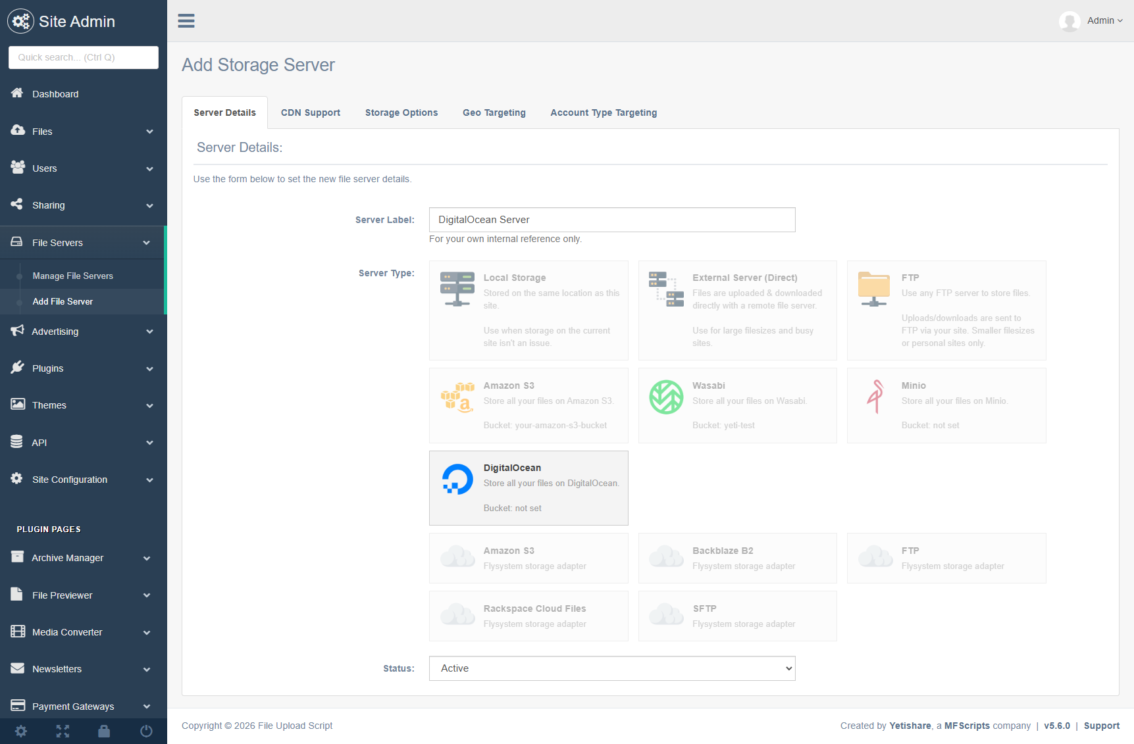The image size is (1134, 744).
Task: Open the Support link in footer
Action: [x=1101, y=726]
